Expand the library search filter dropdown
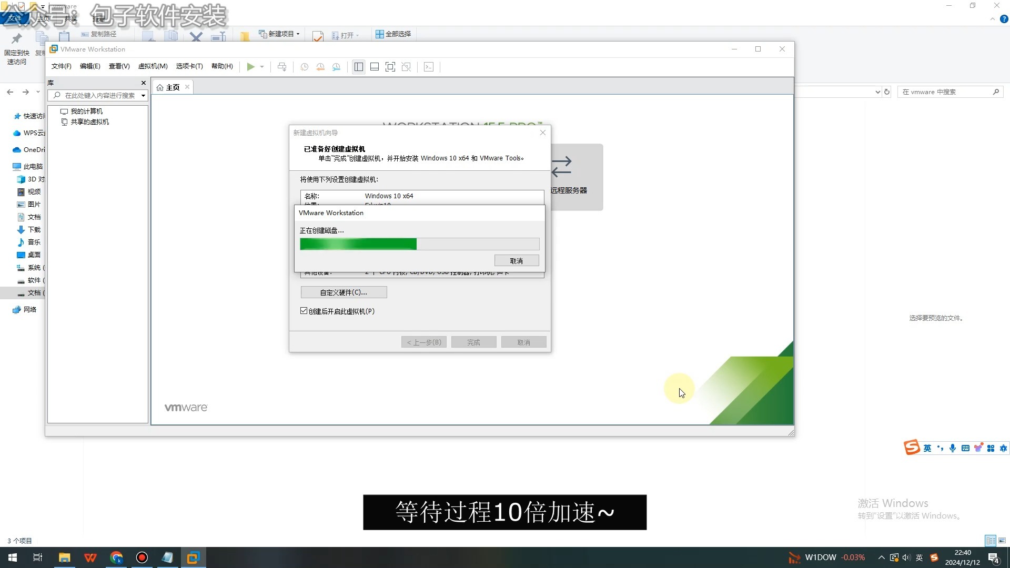 [x=143, y=96]
